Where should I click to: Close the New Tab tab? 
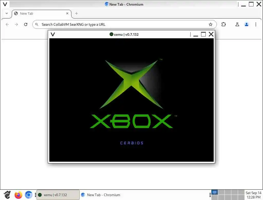coord(67,13)
